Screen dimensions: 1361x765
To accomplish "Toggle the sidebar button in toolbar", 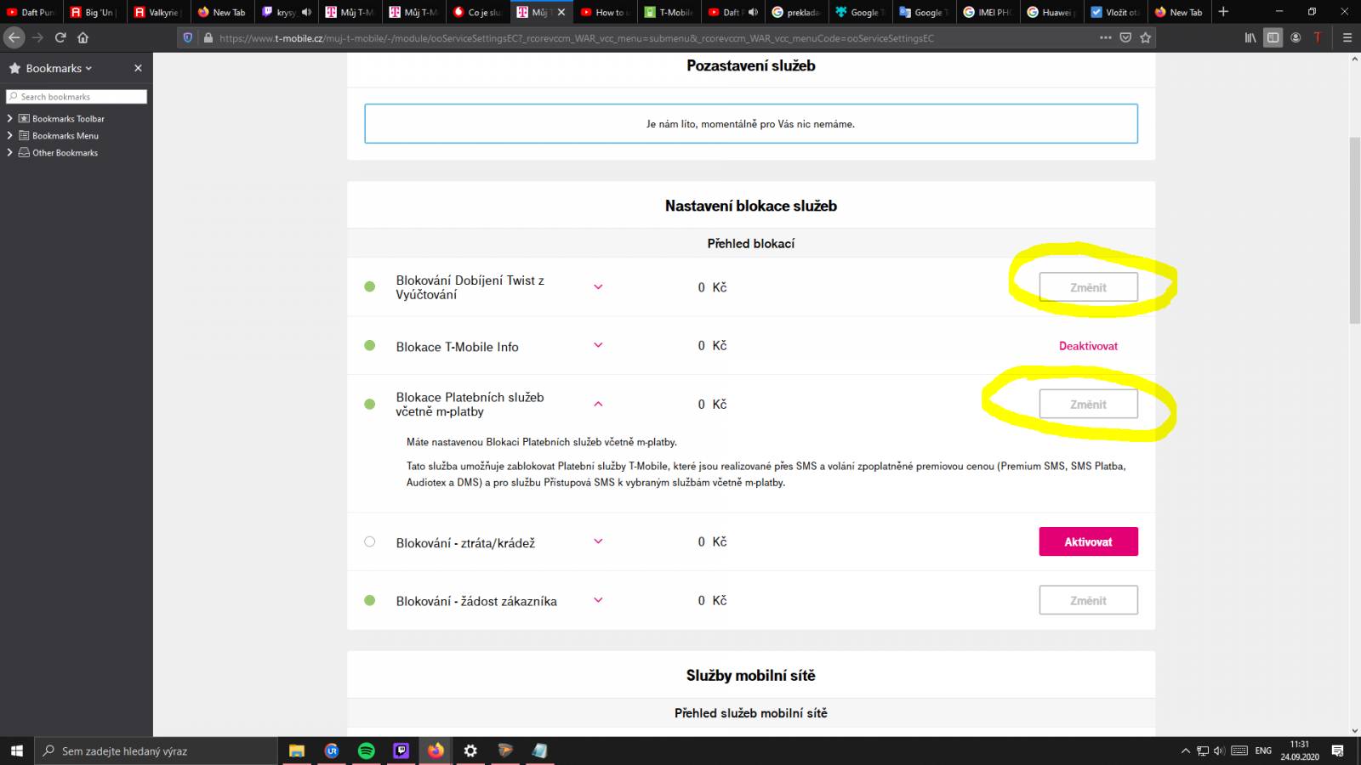I will point(1273,37).
